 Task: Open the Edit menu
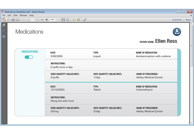9,15
